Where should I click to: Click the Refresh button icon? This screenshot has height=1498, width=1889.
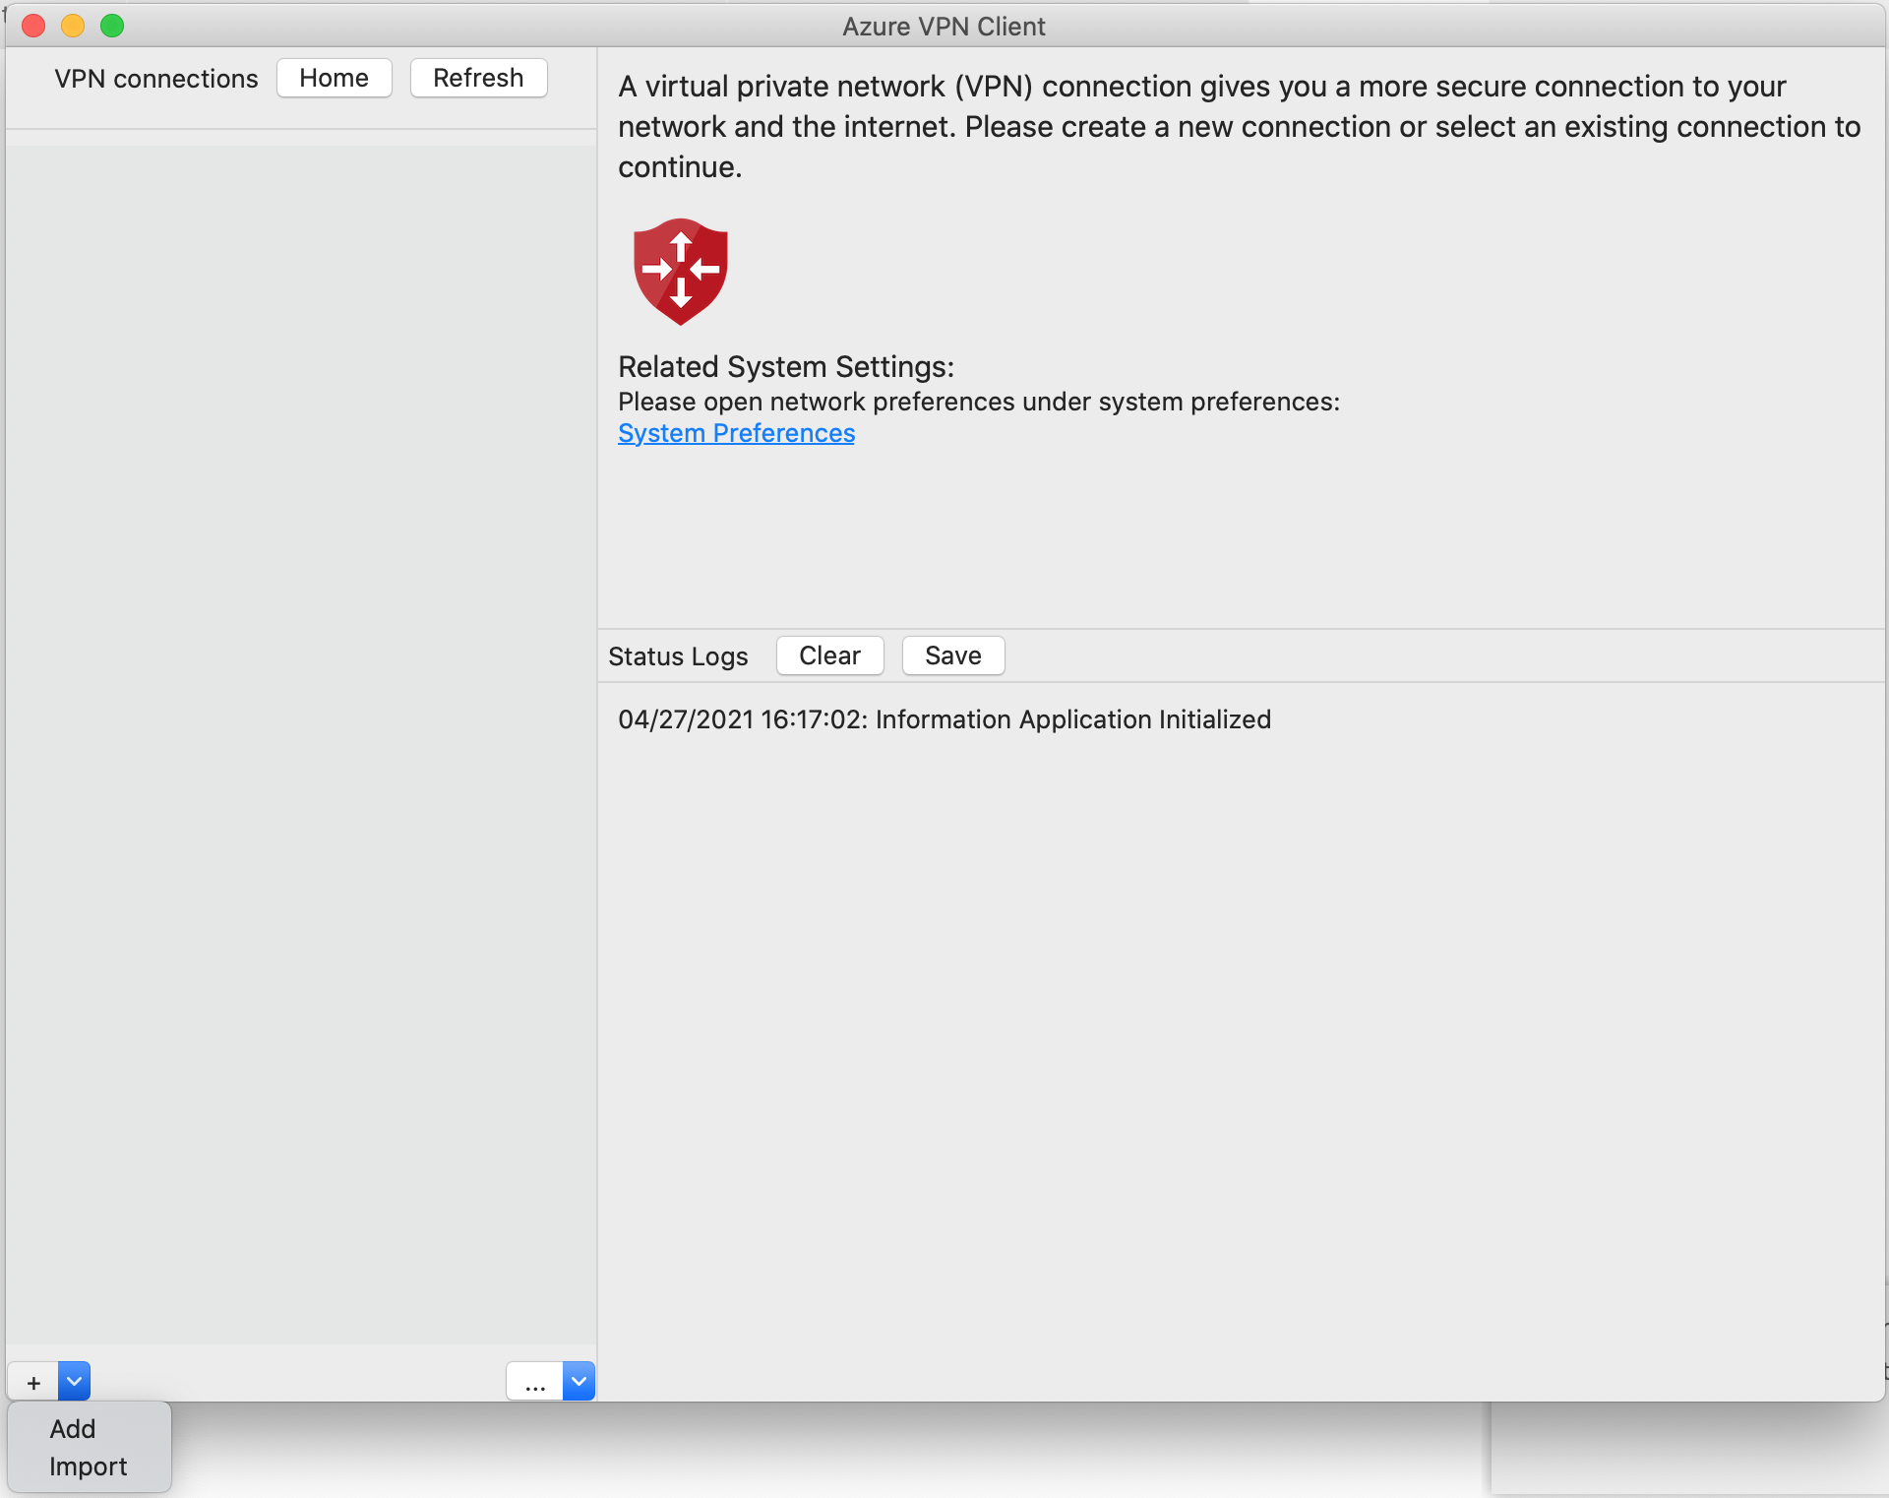click(x=477, y=78)
